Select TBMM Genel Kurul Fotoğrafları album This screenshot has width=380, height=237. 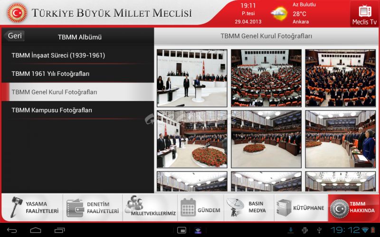pos(77,92)
